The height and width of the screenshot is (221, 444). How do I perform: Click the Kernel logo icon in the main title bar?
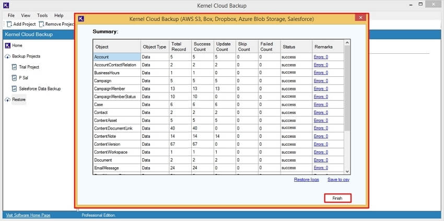tap(6, 5)
